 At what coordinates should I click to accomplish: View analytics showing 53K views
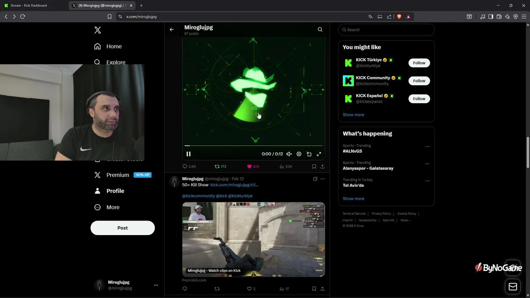coord(286,166)
